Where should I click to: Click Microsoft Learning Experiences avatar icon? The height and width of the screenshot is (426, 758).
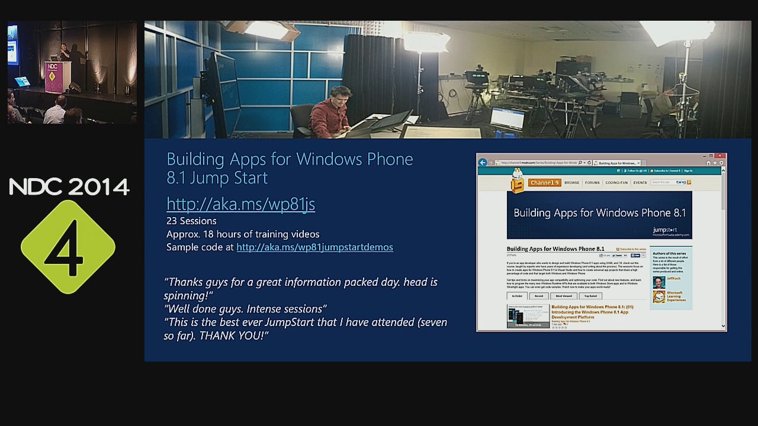point(659,297)
